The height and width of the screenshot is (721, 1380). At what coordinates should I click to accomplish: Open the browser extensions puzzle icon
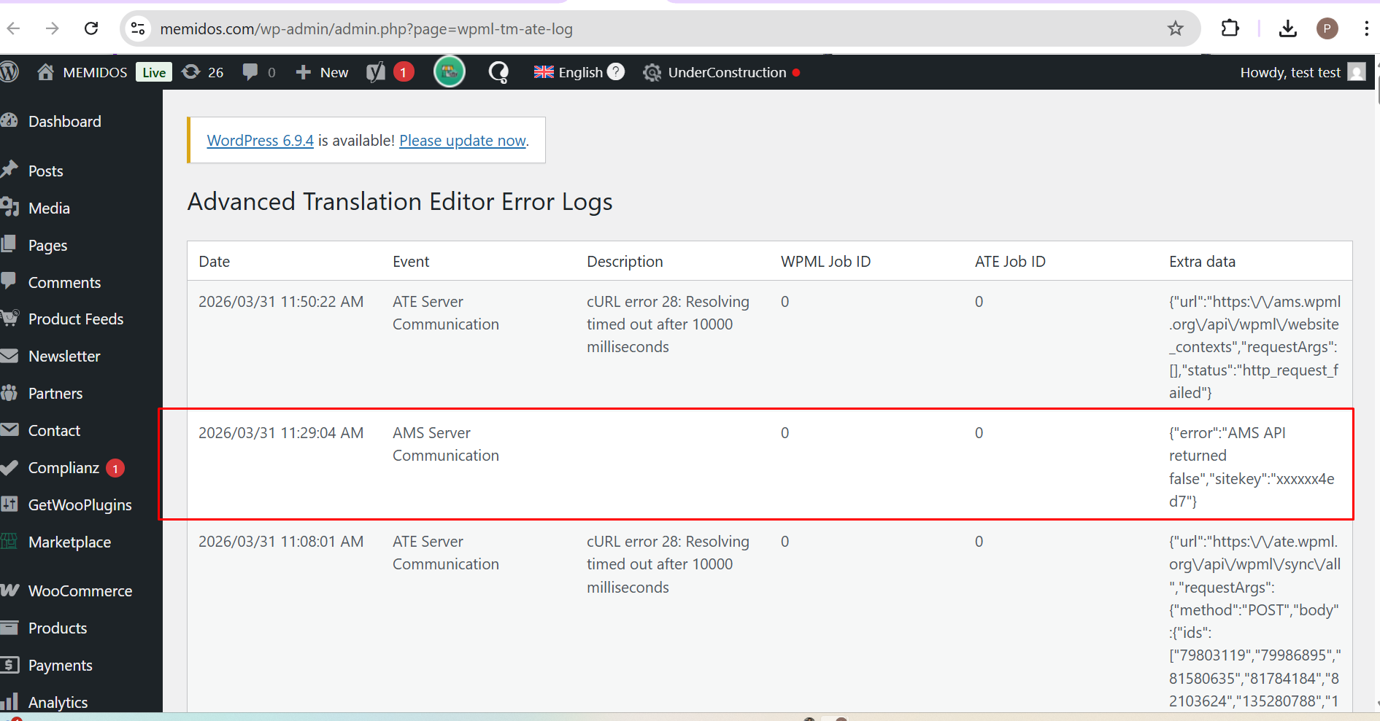[x=1230, y=28]
